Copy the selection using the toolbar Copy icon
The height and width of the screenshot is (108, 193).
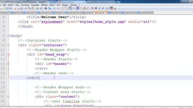pyautogui.click(x=30, y=8)
